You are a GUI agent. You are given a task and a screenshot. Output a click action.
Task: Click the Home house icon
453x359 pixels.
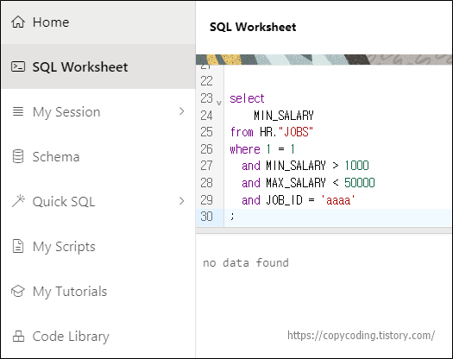[x=18, y=22]
